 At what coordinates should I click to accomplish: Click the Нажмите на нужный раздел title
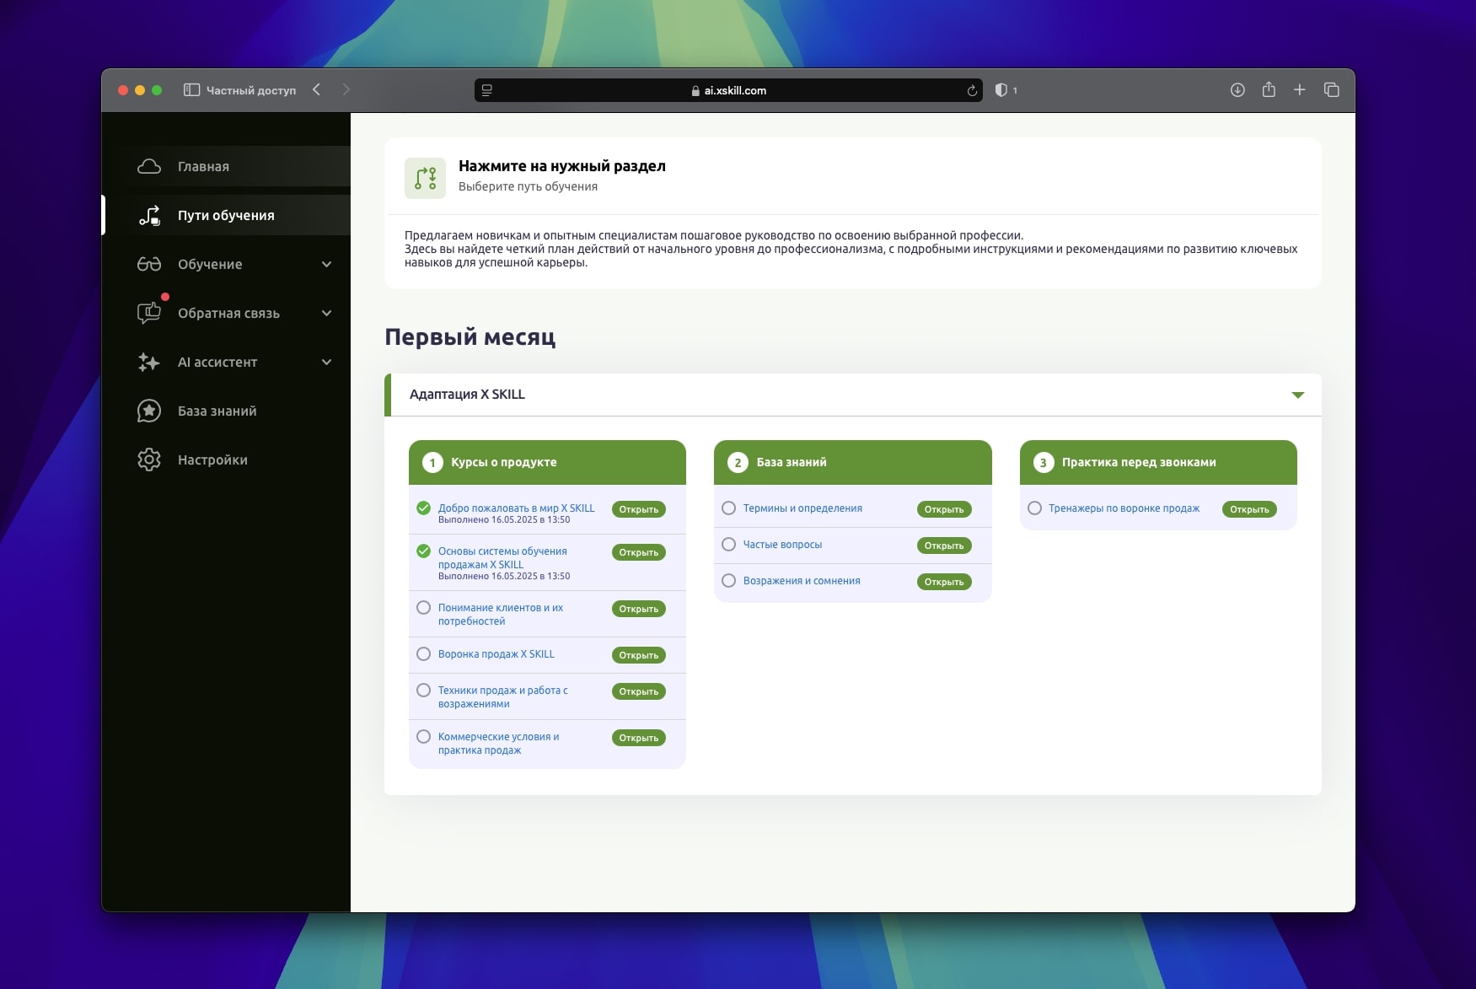(x=562, y=166)
